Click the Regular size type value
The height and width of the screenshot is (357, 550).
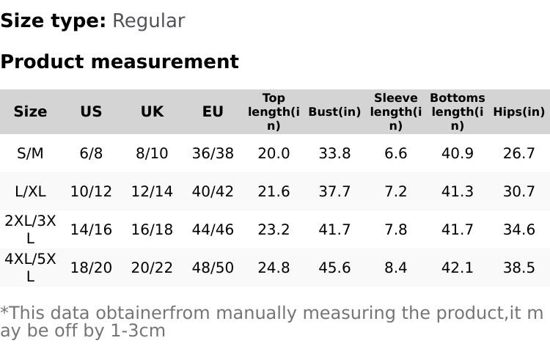tap(148, 21)
